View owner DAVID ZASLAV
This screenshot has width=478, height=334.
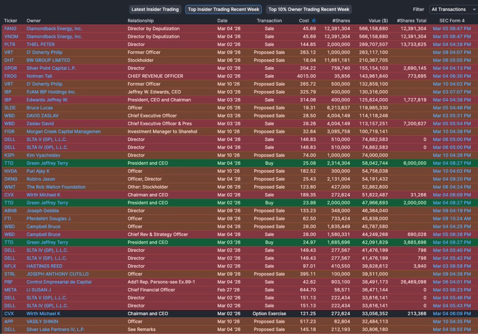pos(43,116)
